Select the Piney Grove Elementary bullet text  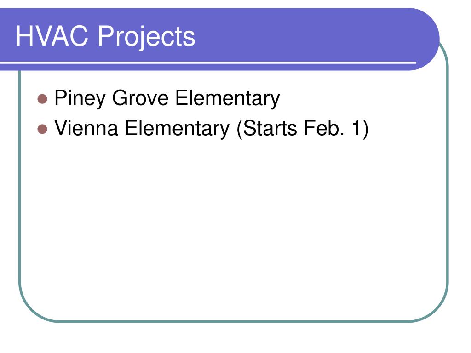[x=167, y=98]
